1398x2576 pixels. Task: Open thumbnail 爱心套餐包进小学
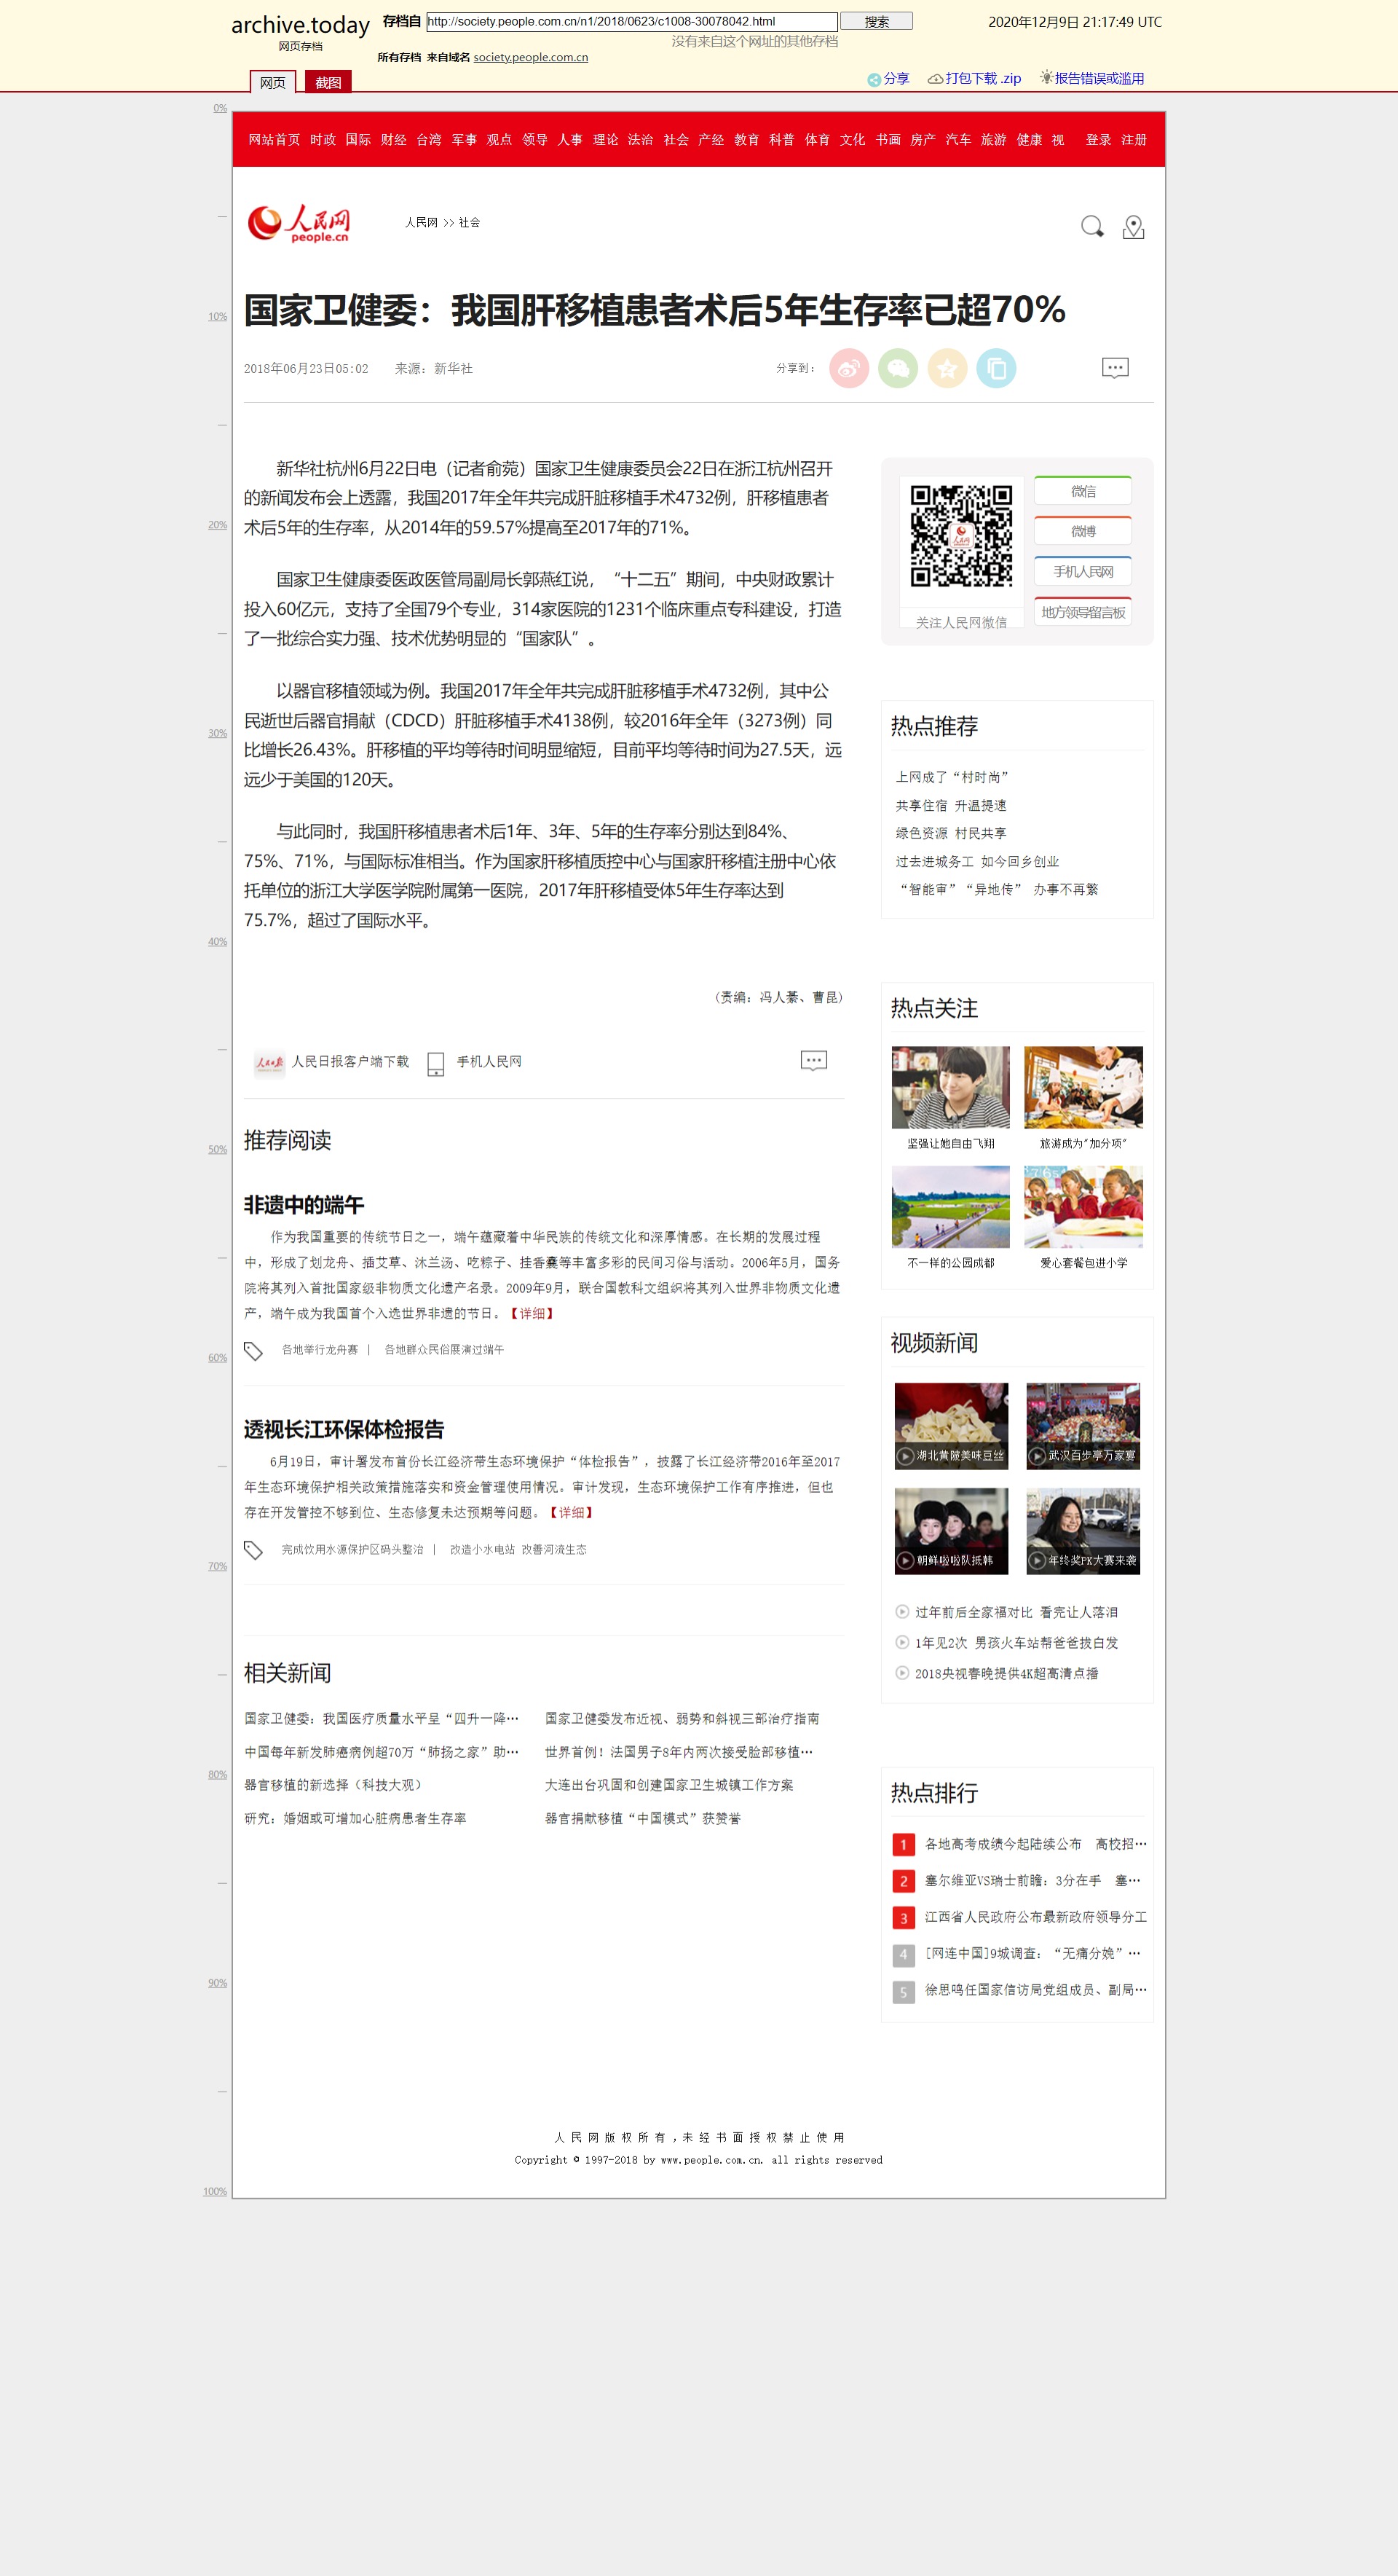pos(1083,1207)
